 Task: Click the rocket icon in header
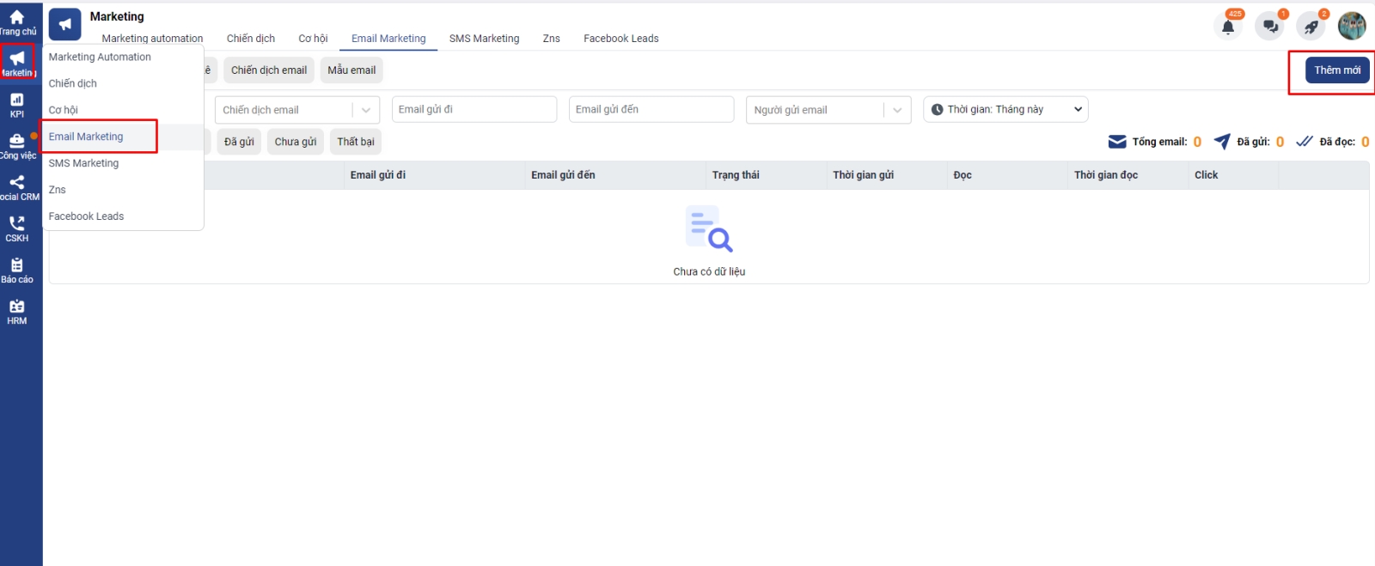pos(1311,27)
